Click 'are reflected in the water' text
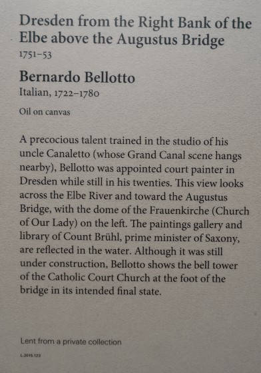Screen dimensions: 261x373 point(76,250)
